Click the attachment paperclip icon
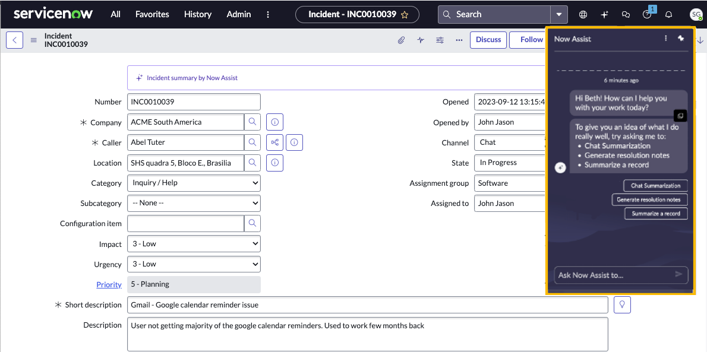Screen dimensions: 707x352 [401, 40]
